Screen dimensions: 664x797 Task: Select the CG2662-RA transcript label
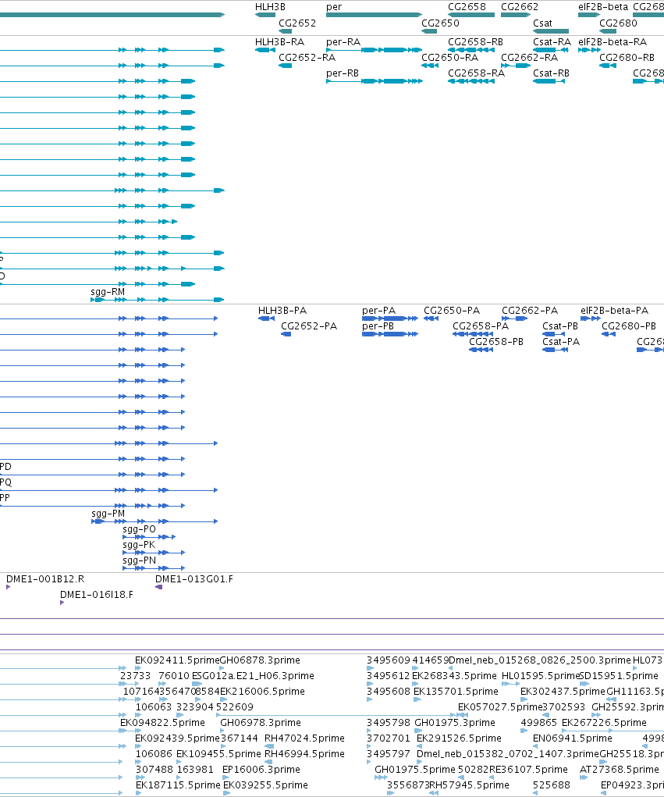tap(529, 58)
